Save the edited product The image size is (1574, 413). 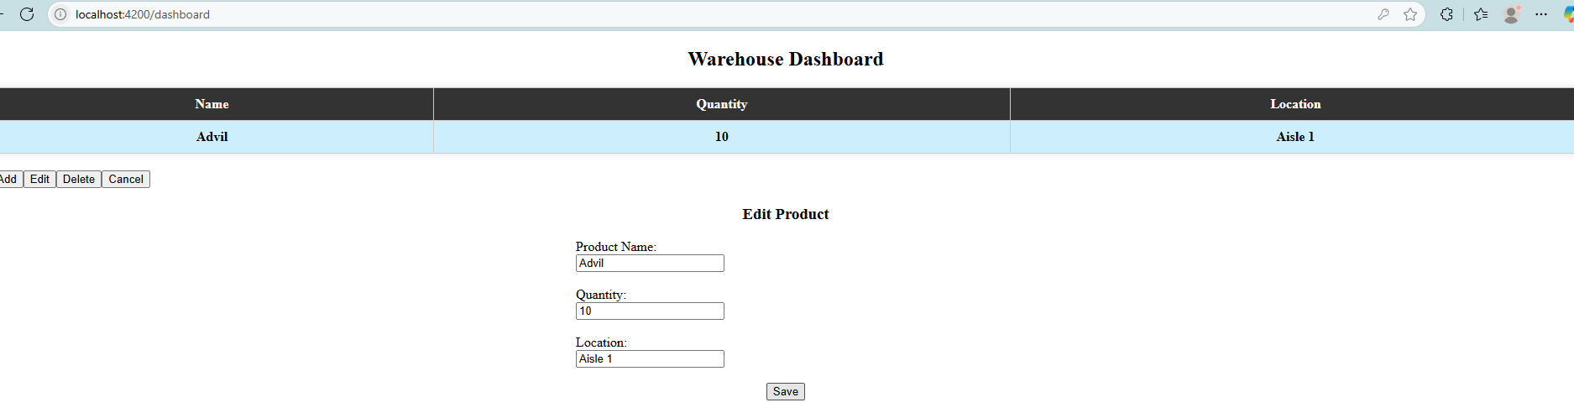point(786,391)
